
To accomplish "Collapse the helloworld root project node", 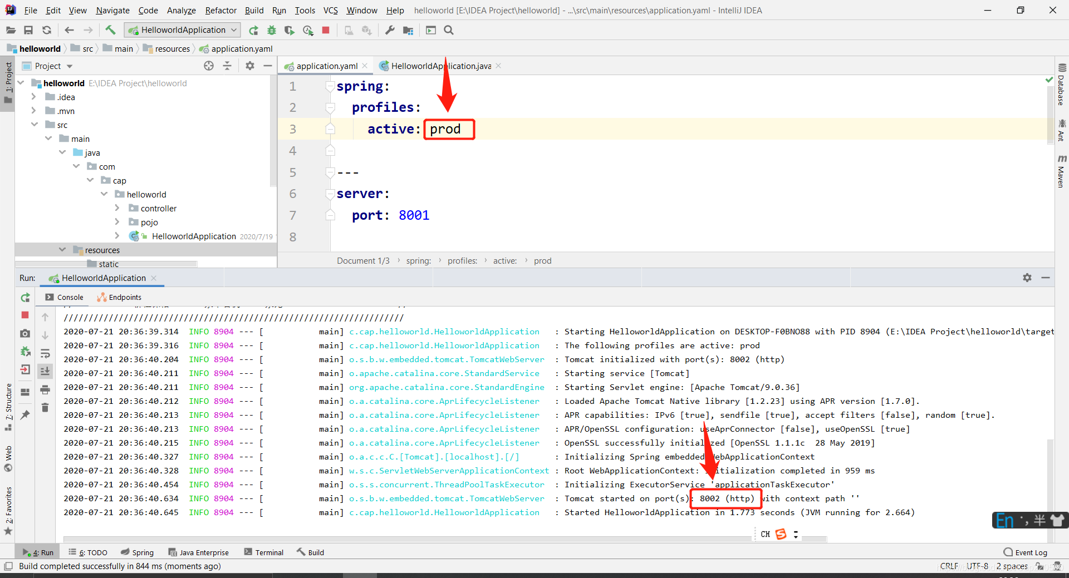I will [21, 83].
